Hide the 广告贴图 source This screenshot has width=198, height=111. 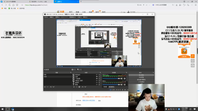(x=97, y=79)
